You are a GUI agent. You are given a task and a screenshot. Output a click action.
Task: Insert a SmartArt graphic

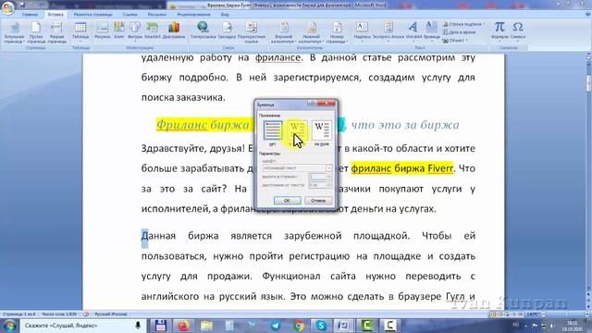[x=152, y=31]
